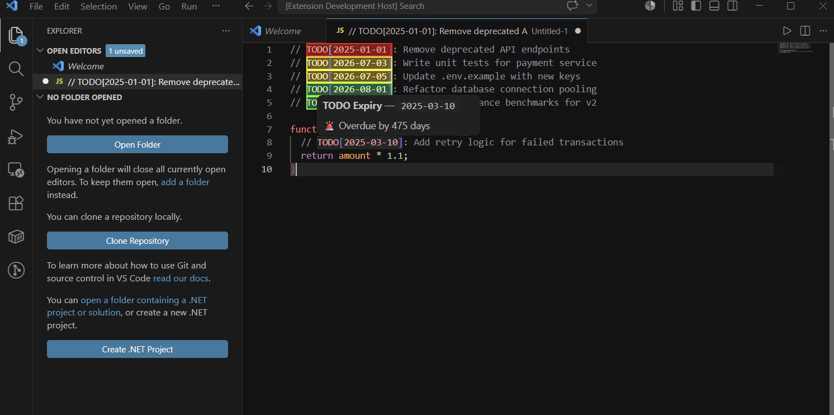
Task: Open the Git graph circle icon view
Action: click(16, 271)
